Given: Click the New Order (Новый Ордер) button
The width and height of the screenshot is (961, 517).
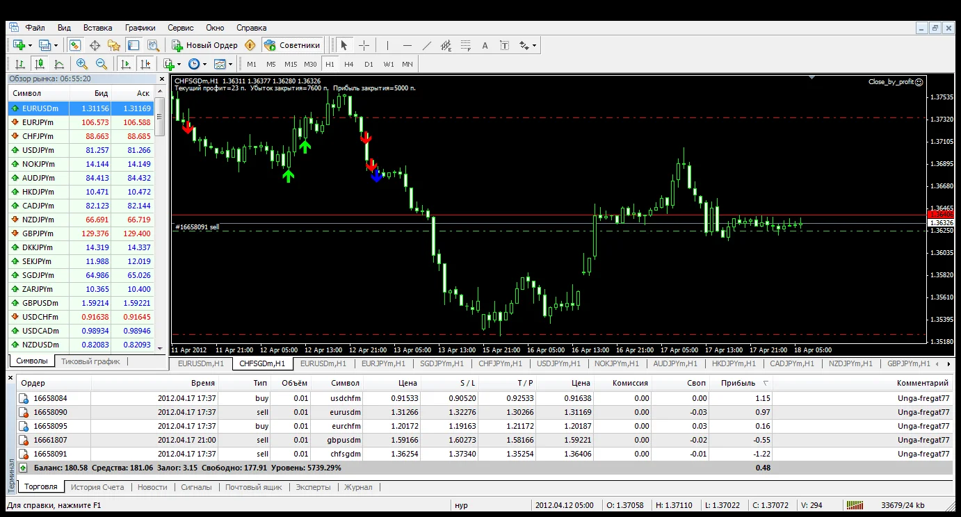Looking at the screenshot, I should [x=206, y=45].
